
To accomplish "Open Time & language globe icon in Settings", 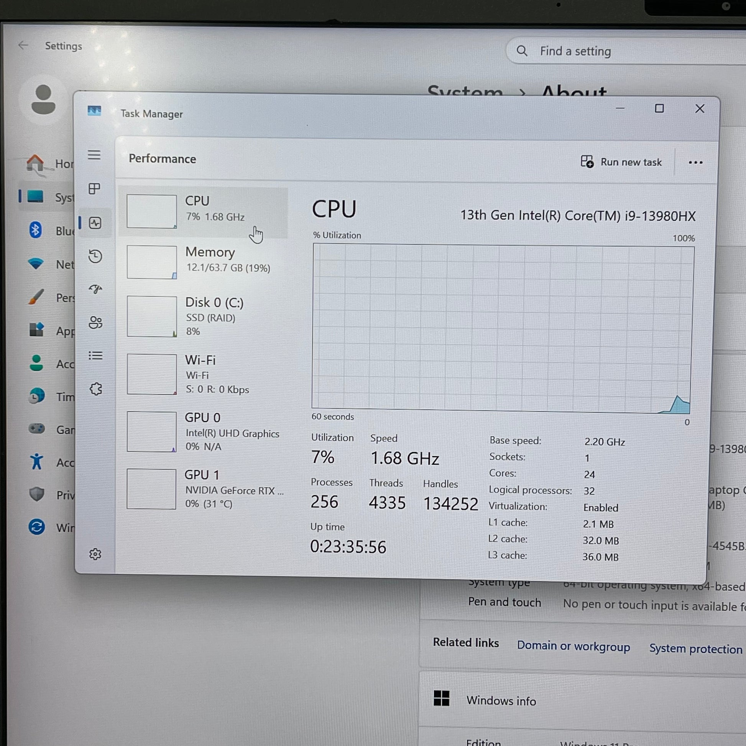I will pos(37,396).
